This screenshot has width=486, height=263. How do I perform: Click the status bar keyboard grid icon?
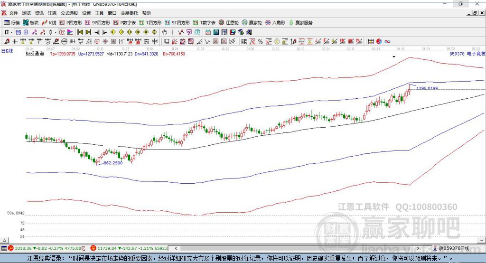pyautogui.click(x=4, y=248)
